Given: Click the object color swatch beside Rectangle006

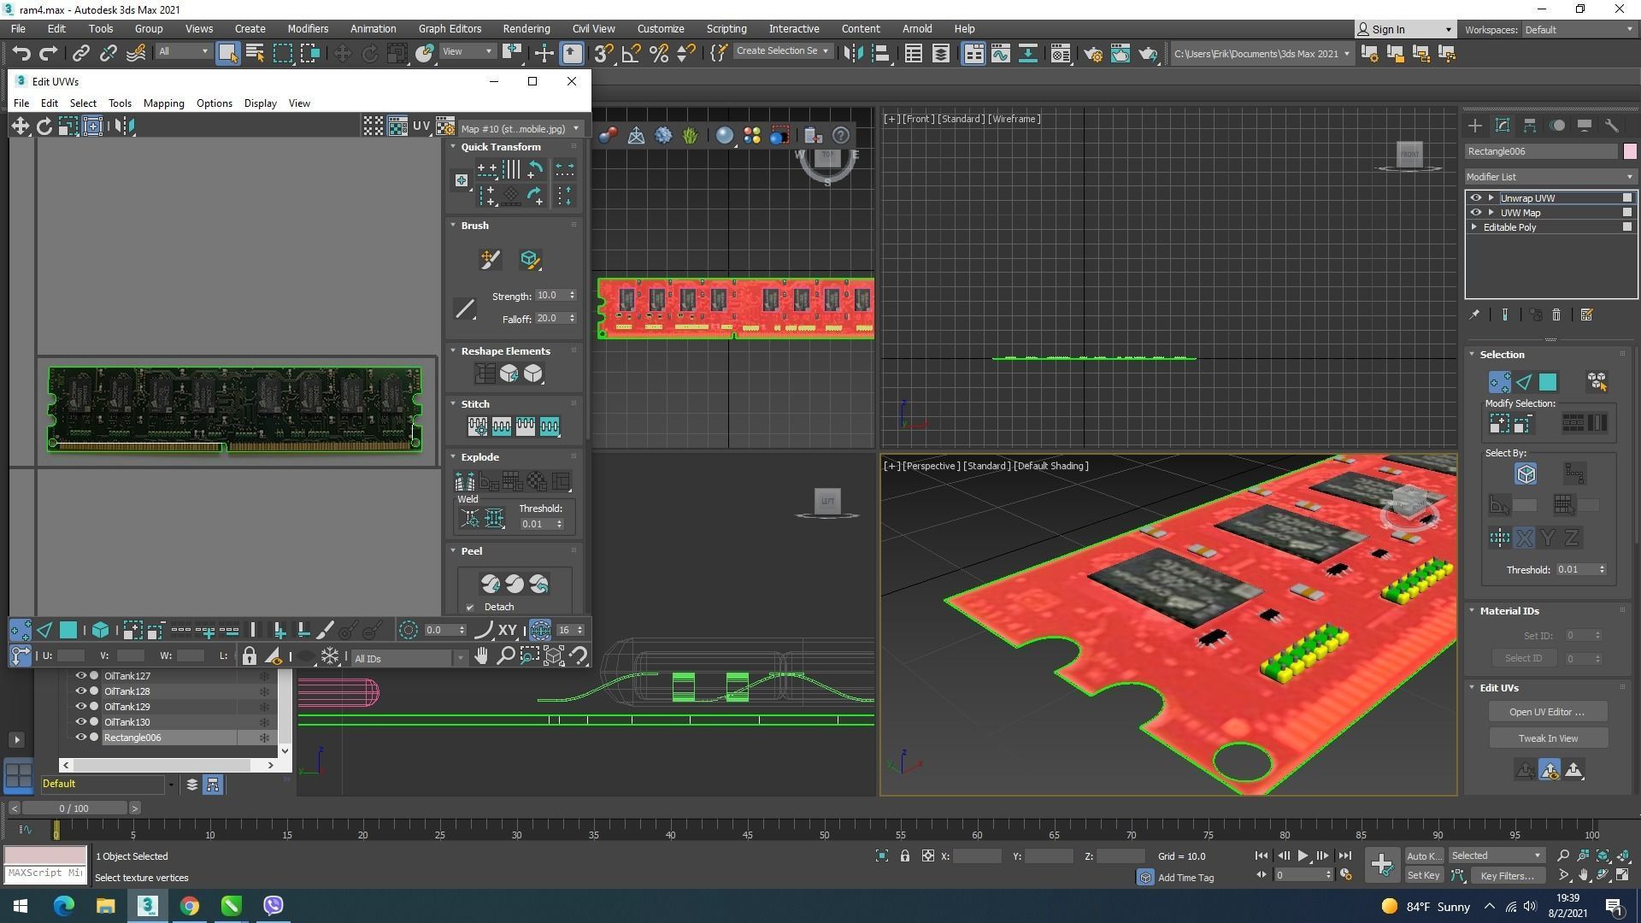Looking at the screenshot, I should coord(1629,151).
